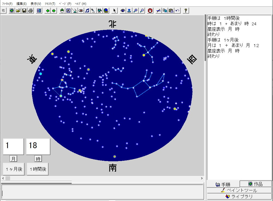Click the Print icon in toolbar
The width and height of the screenshot is (273, 201).
[x=31, y=11]
